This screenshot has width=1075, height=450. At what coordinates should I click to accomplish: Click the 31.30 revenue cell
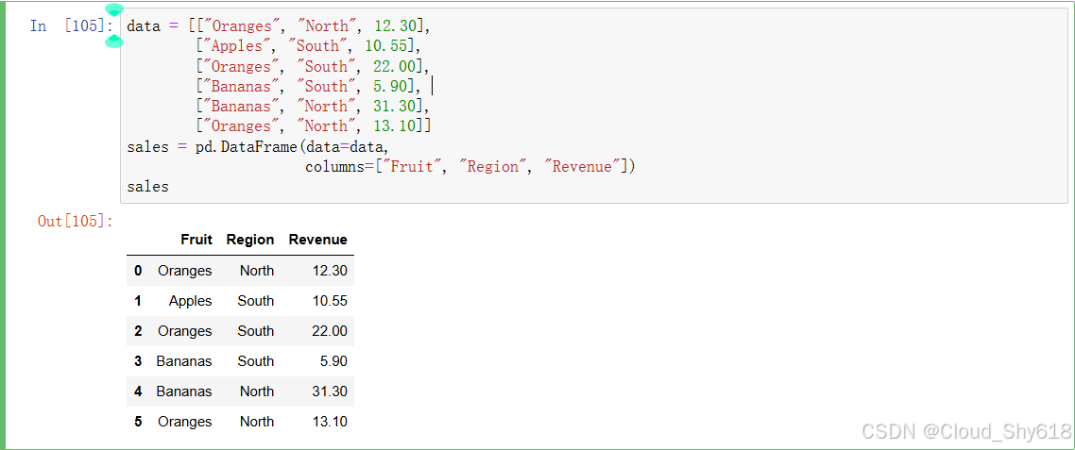pyautogui.click(x=331, y=392)
